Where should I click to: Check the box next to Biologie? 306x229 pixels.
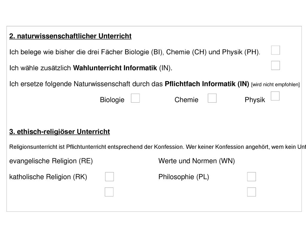tap(135, 98)
